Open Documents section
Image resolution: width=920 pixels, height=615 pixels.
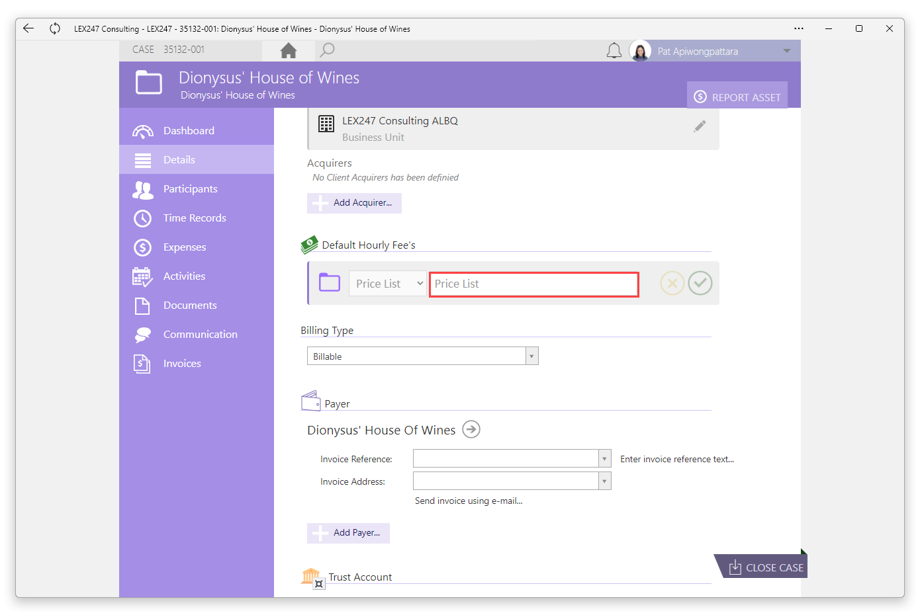tap(197, 306)
